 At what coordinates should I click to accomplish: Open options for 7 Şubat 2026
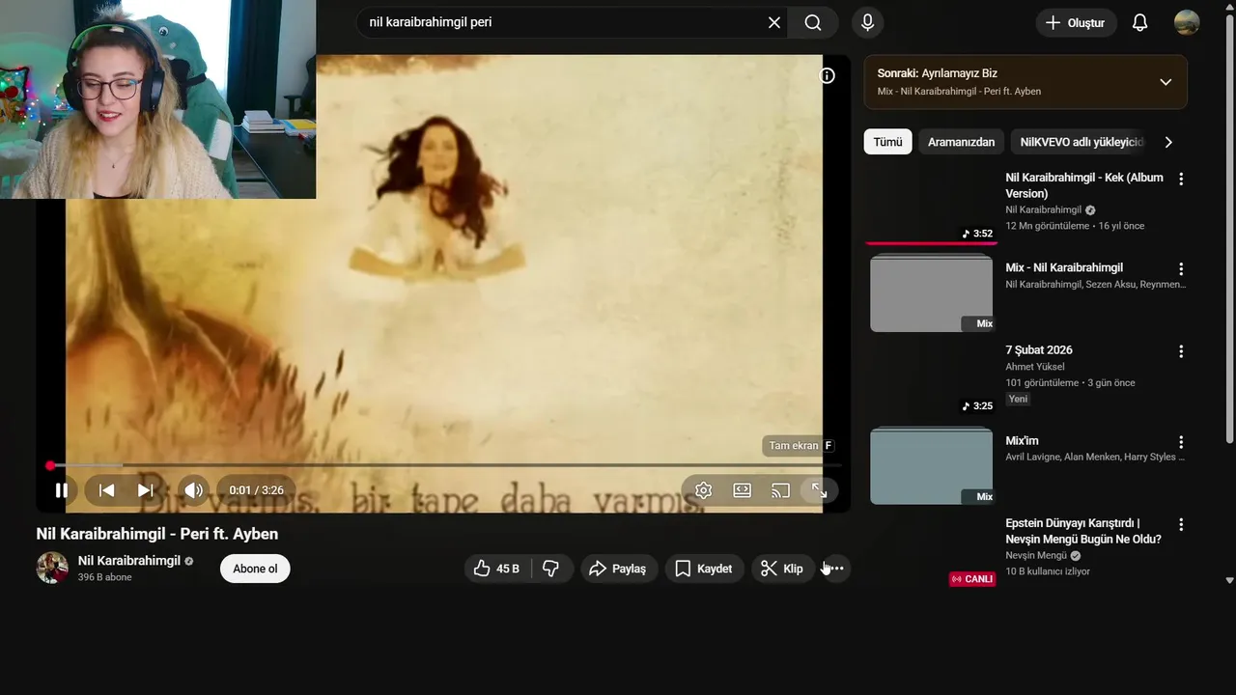[1180, 351]
